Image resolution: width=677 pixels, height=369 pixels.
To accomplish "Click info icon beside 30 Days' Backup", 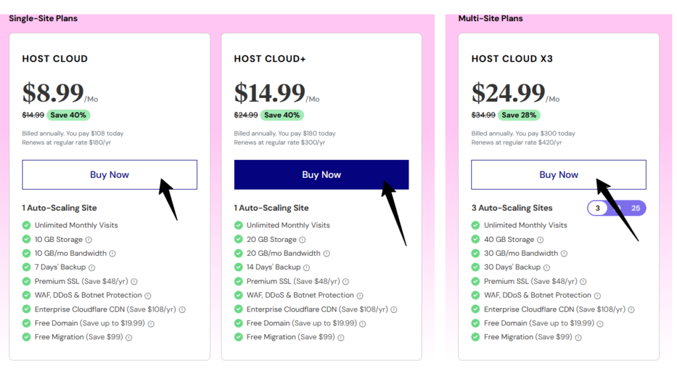I will 547,268.
